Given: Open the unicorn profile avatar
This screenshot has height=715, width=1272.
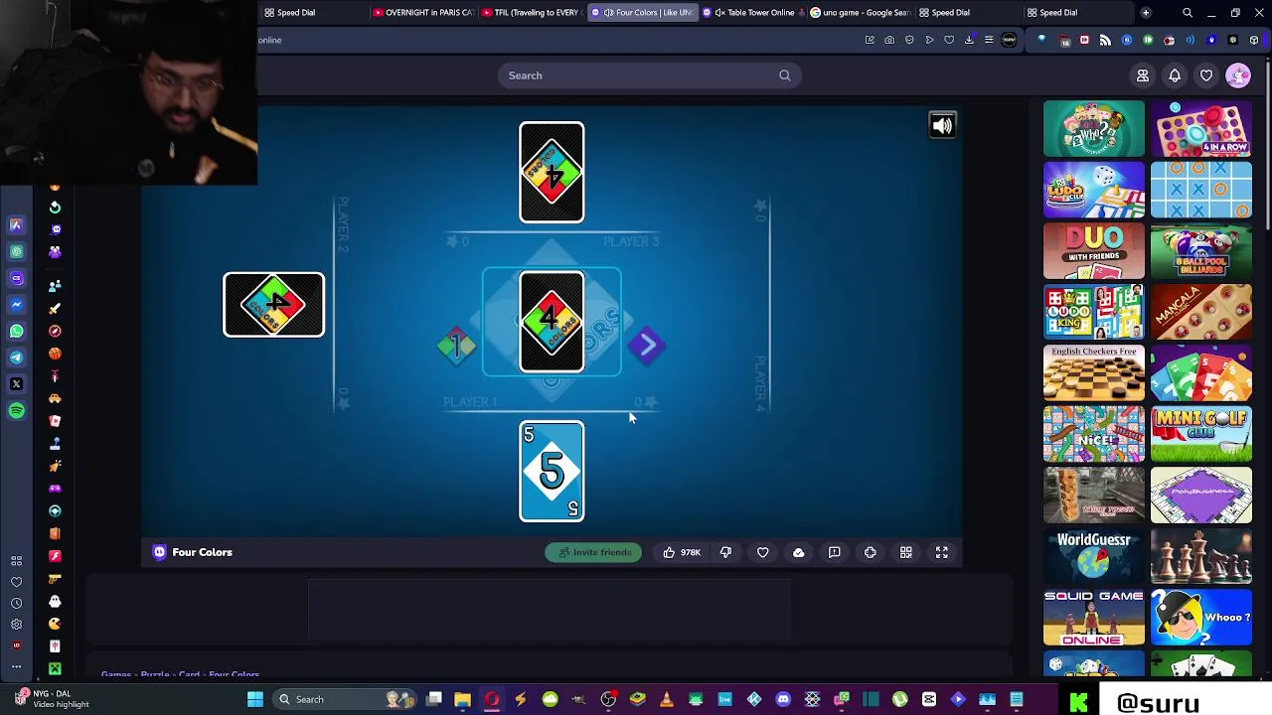Looking at the screenshot, I should [x=1238, y=75].
